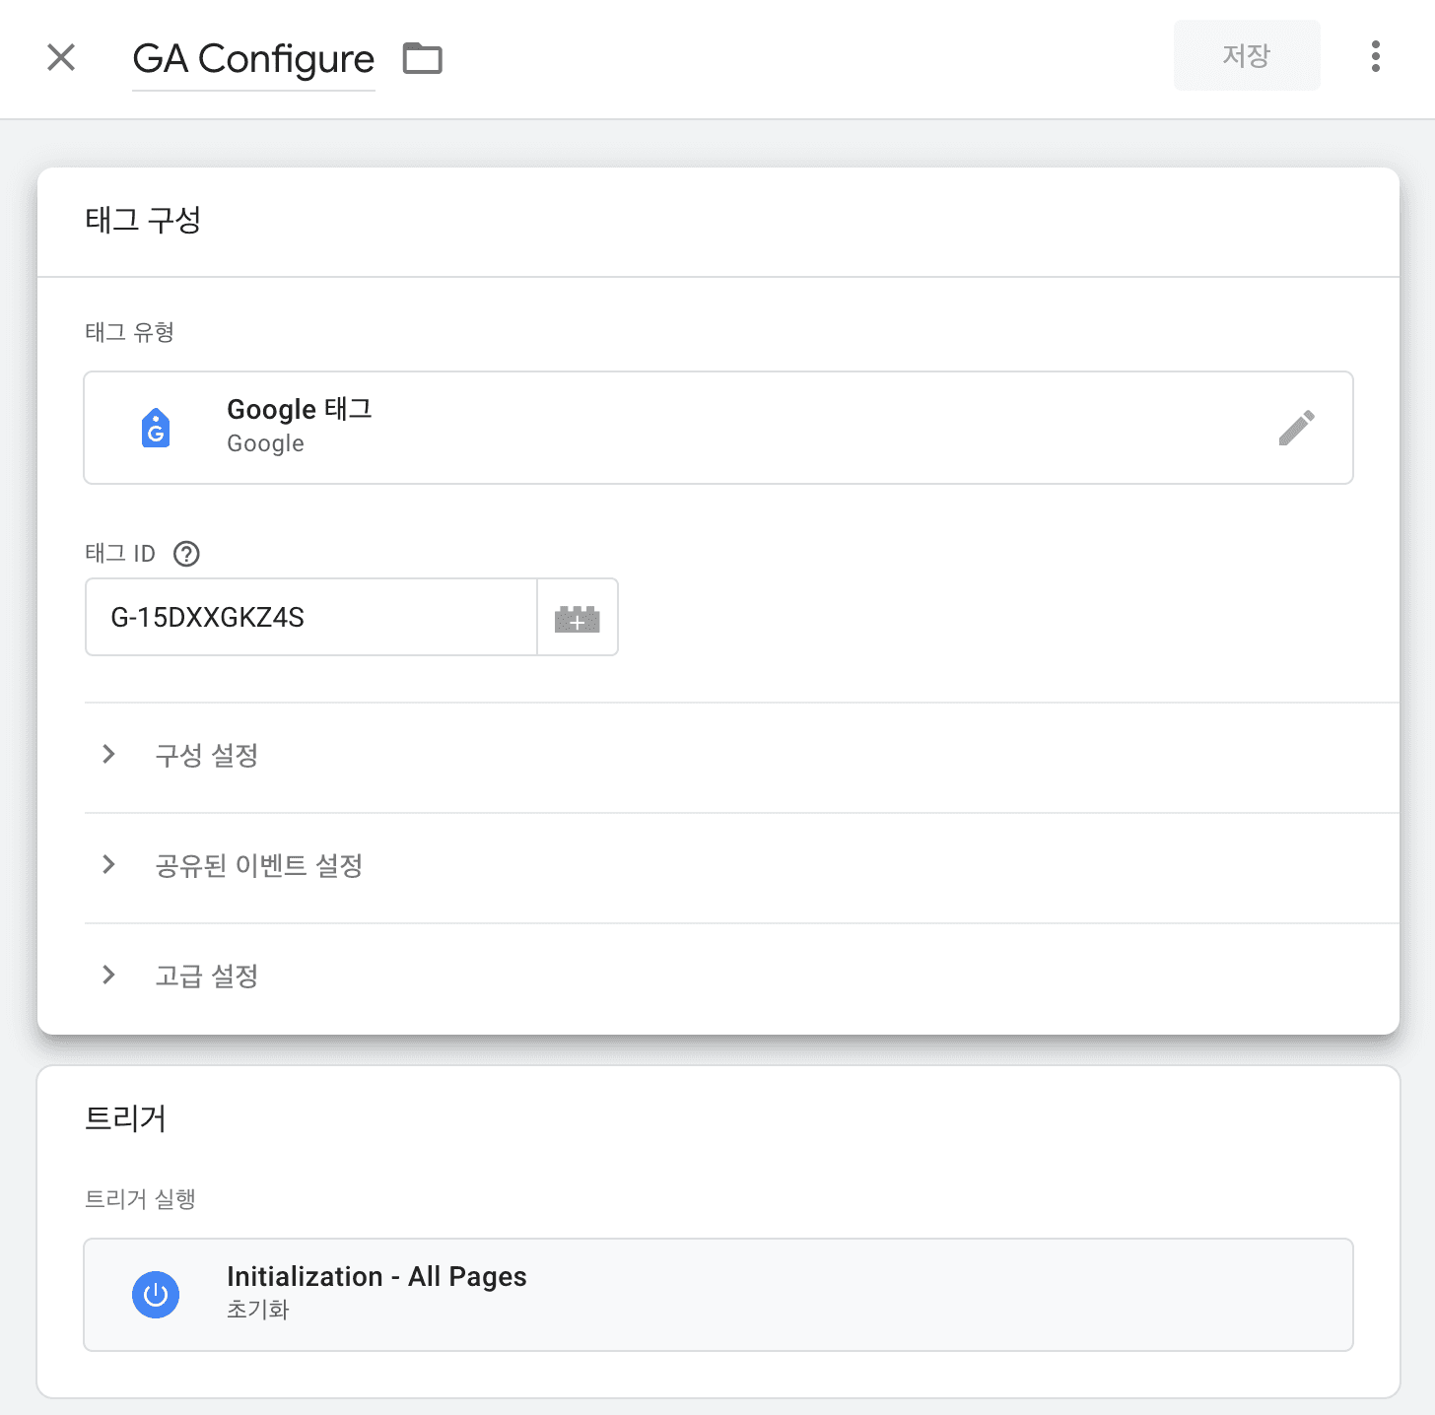Open the three-dot overflow menu
Screen dimensions: 1435x1415
(1374, 57)
